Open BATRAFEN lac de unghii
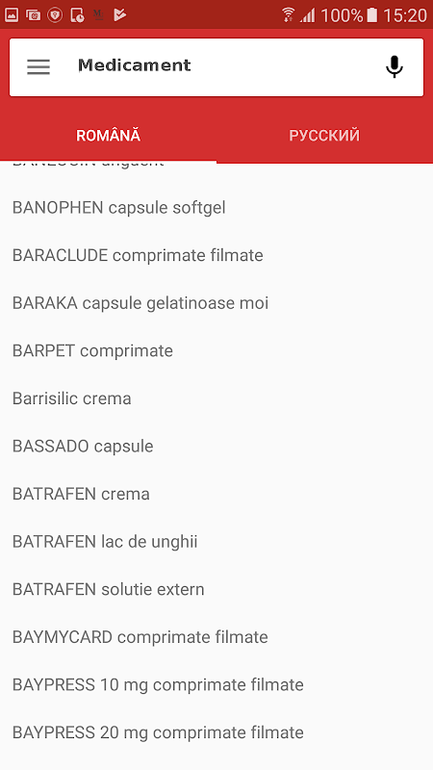The height and width of the screenshot is (770, 433). tap(216, 542)
